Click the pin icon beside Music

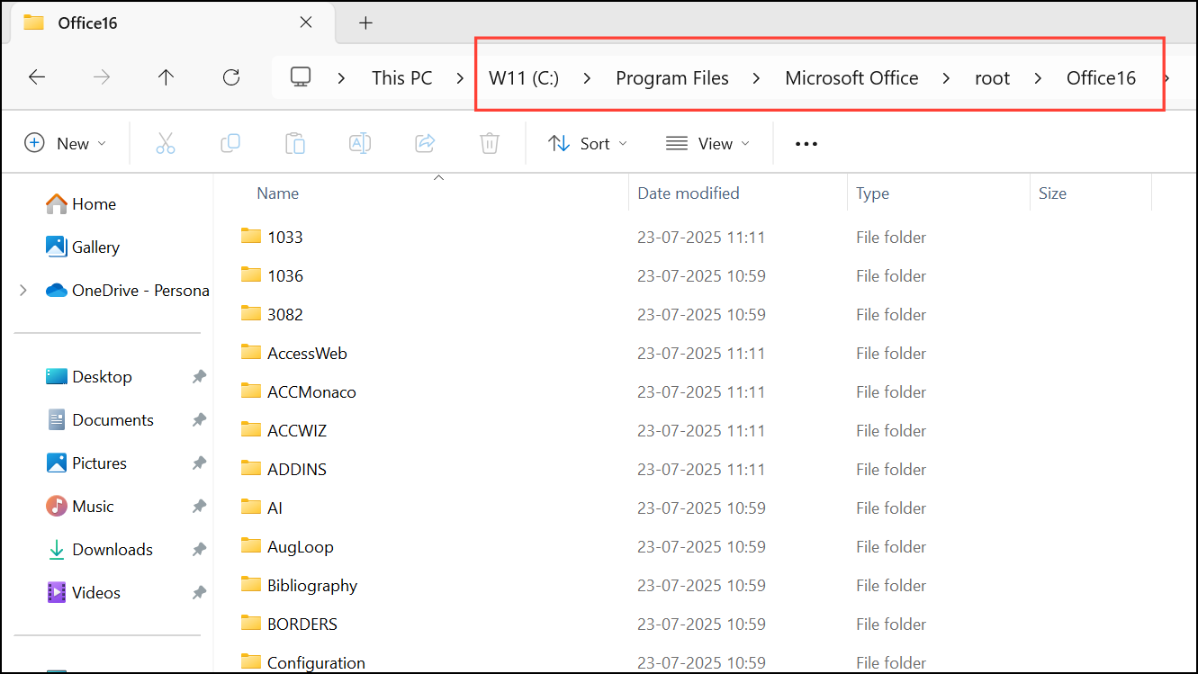199,507
